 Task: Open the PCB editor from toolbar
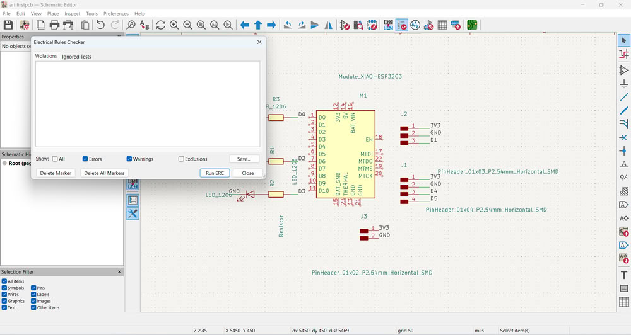tap(472, 25)
